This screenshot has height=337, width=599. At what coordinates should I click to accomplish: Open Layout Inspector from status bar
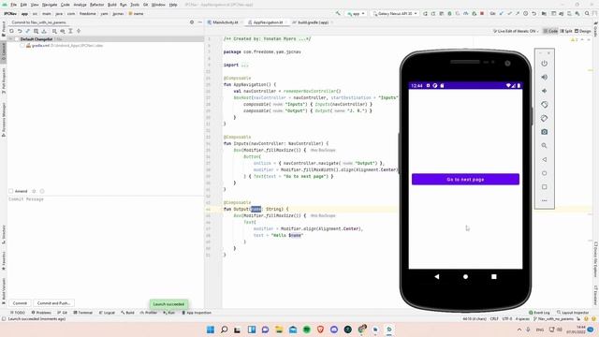tap(574, 313)
